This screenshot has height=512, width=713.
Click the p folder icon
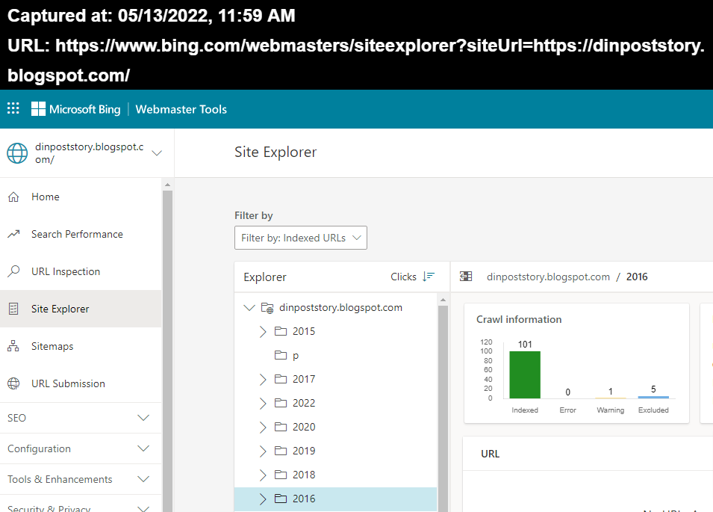click(x=281, y=355)
